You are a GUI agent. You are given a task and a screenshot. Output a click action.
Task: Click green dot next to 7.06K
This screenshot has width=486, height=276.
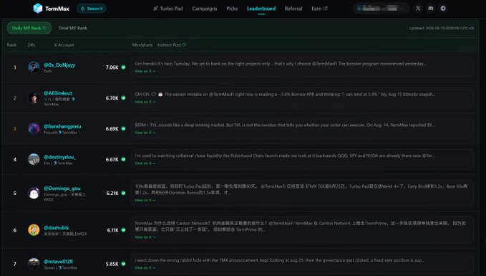pyautogui.click(x=123, y=67)
